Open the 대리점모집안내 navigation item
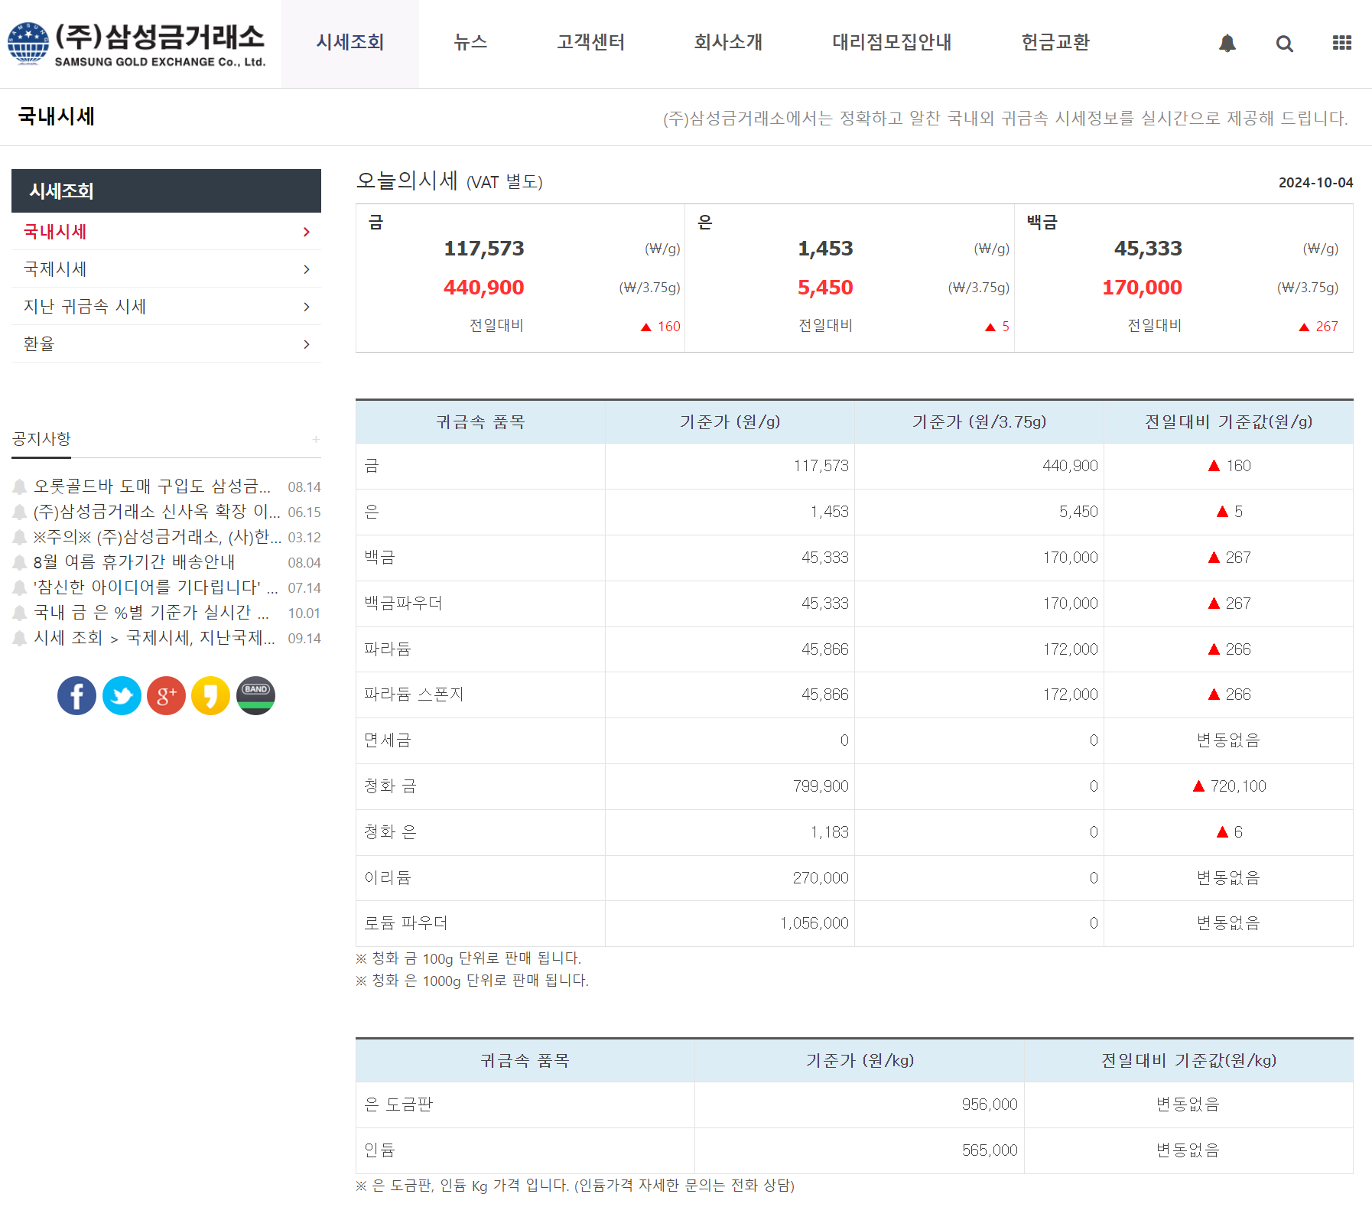1372x1207 pixels. [x=892, y=43]
